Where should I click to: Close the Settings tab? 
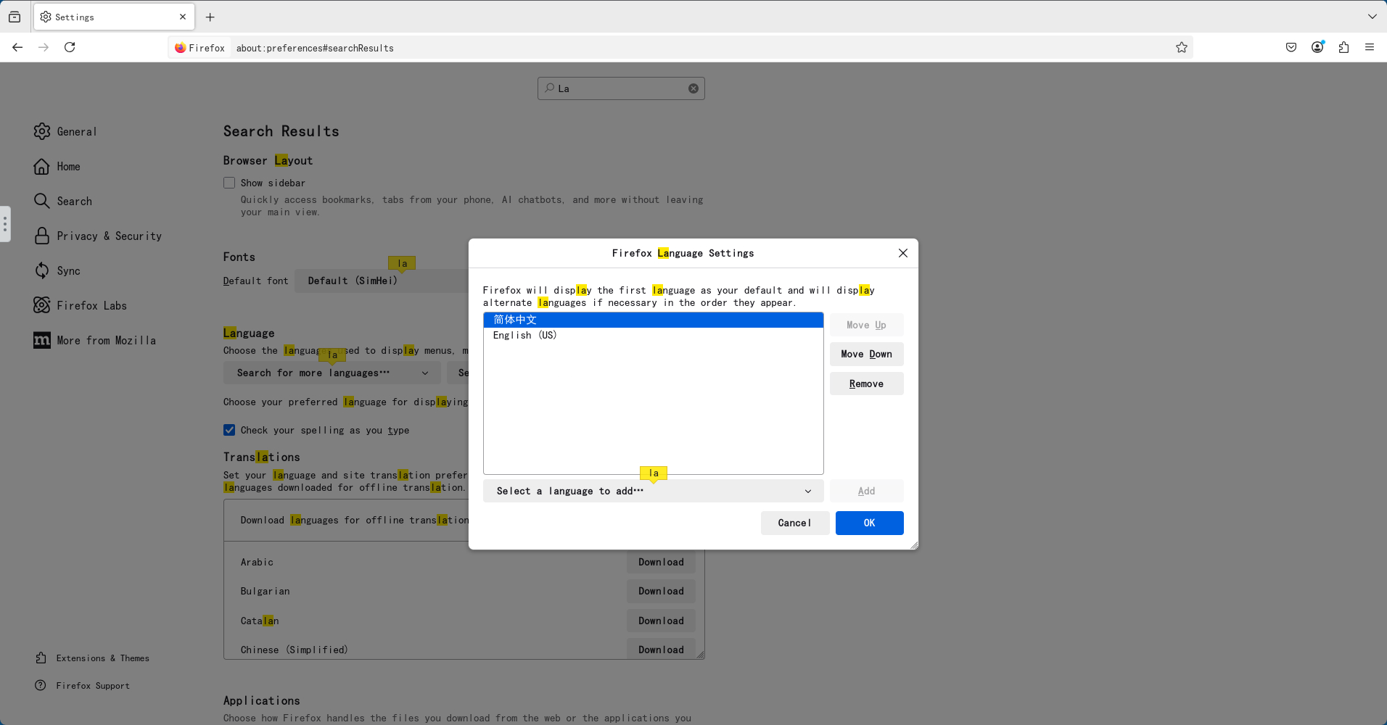click(x=183, y=17)
